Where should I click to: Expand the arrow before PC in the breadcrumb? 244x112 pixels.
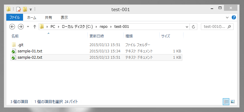pos(47,27)
